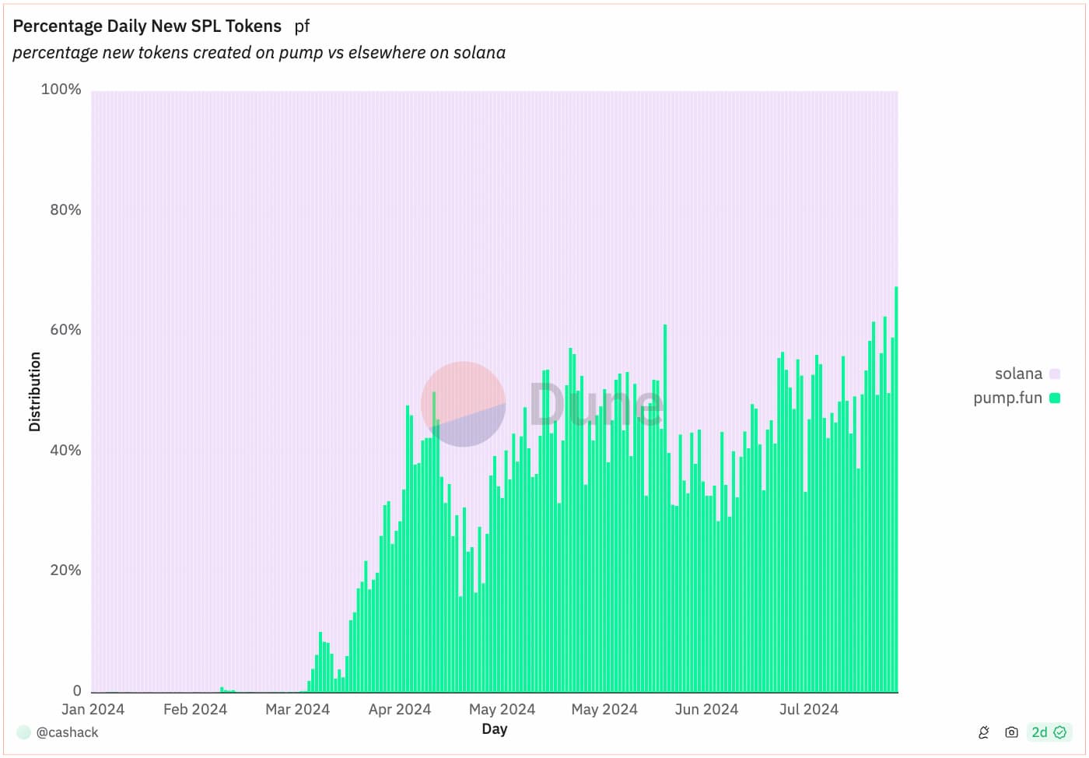Click the 2d refresh status badge
The height and width of the screenshot is (758, 1089).
point(1049,732)
